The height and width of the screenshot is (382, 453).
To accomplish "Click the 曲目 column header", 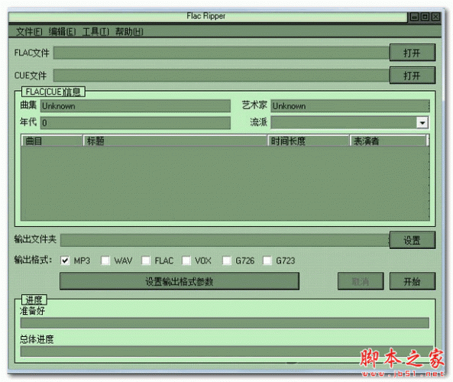I will tap(52, 141).
